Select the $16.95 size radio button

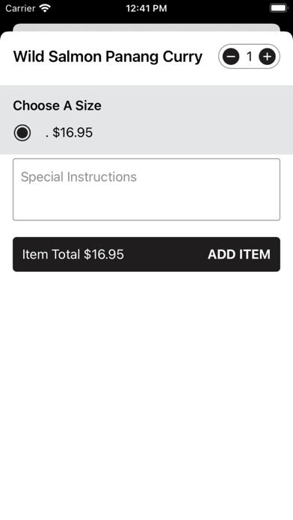(22, 133)
